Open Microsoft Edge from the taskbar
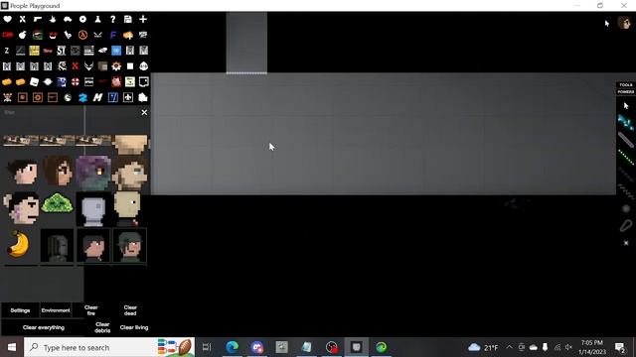 (x=232, y=347)
